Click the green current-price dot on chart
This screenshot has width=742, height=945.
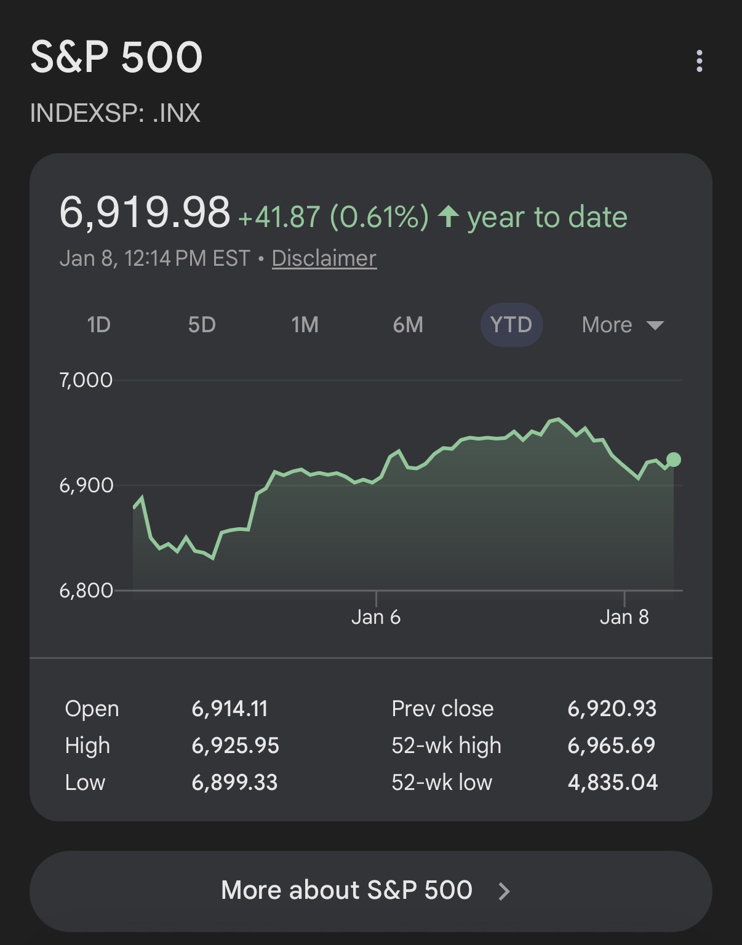click(x=674, y=460)
